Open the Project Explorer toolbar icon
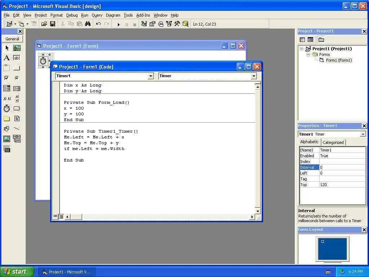Image resolution: width=369 pixels, height=277 pixels. tap(144, 24)
